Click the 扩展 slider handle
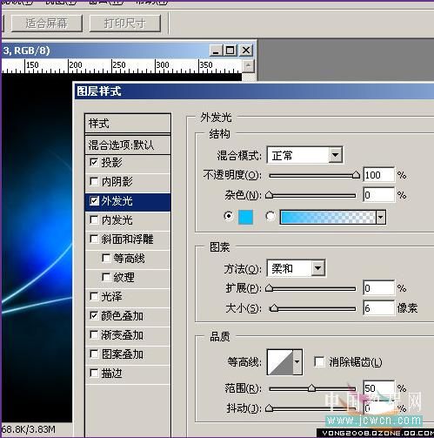The image size is (434, 438). tap(270, 288)
